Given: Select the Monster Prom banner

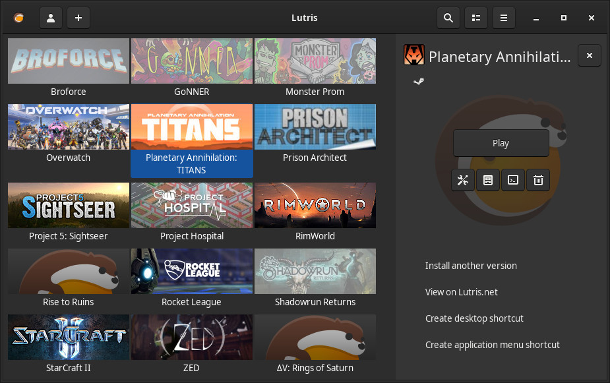Looking at the screenshot, I should pos(315,61).
